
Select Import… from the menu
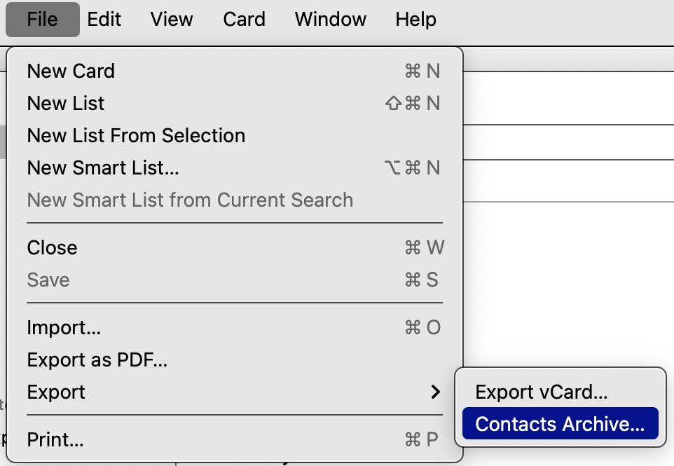[x=64, y=328]
